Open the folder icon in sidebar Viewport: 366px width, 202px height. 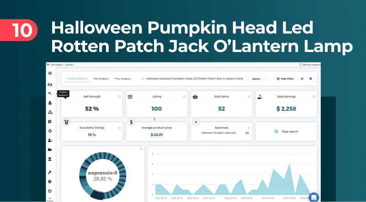pos(50,150)
